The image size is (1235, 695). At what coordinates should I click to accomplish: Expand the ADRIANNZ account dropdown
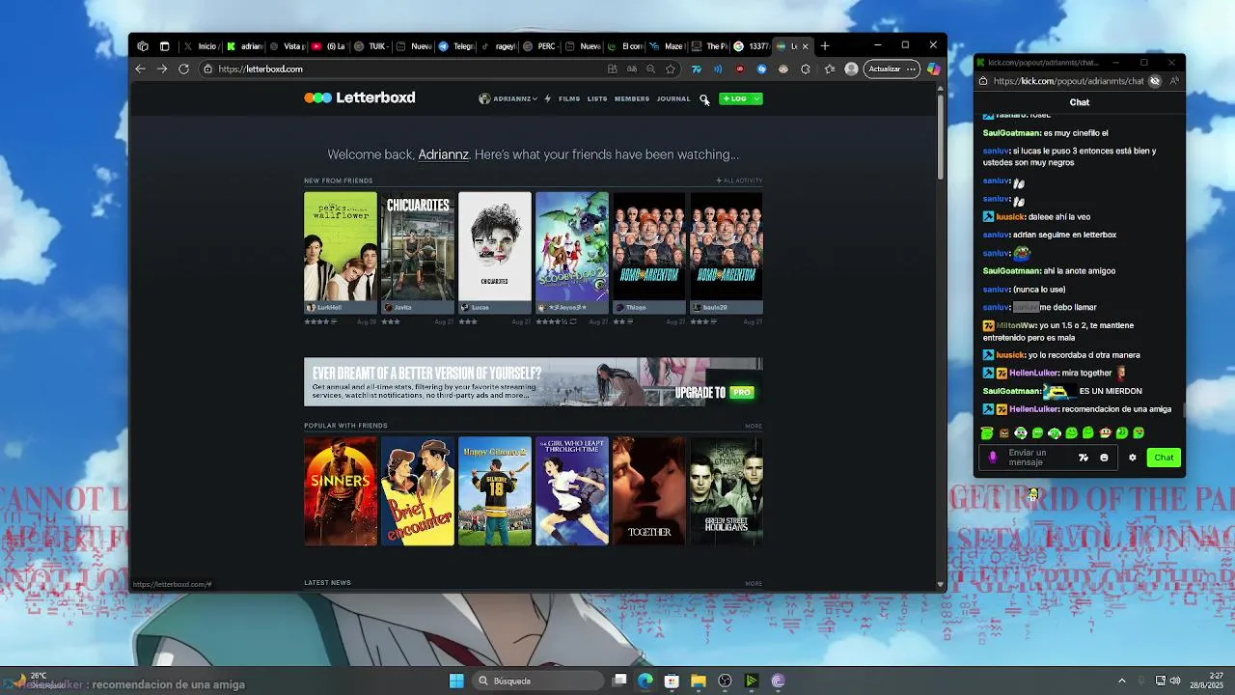tap(508, 98)
